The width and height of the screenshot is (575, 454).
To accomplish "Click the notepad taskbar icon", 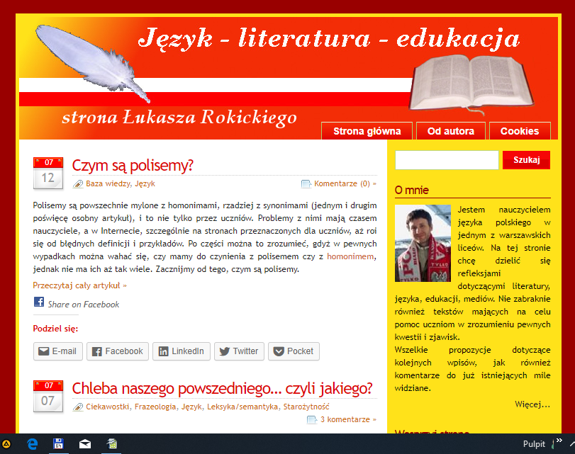I will coord(111,444).
